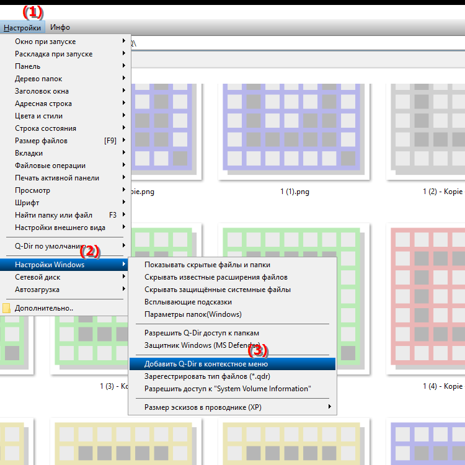
Task: Expand arrow next to Окно при запуске
Action: pyautogui.click(x=124, y=41)
